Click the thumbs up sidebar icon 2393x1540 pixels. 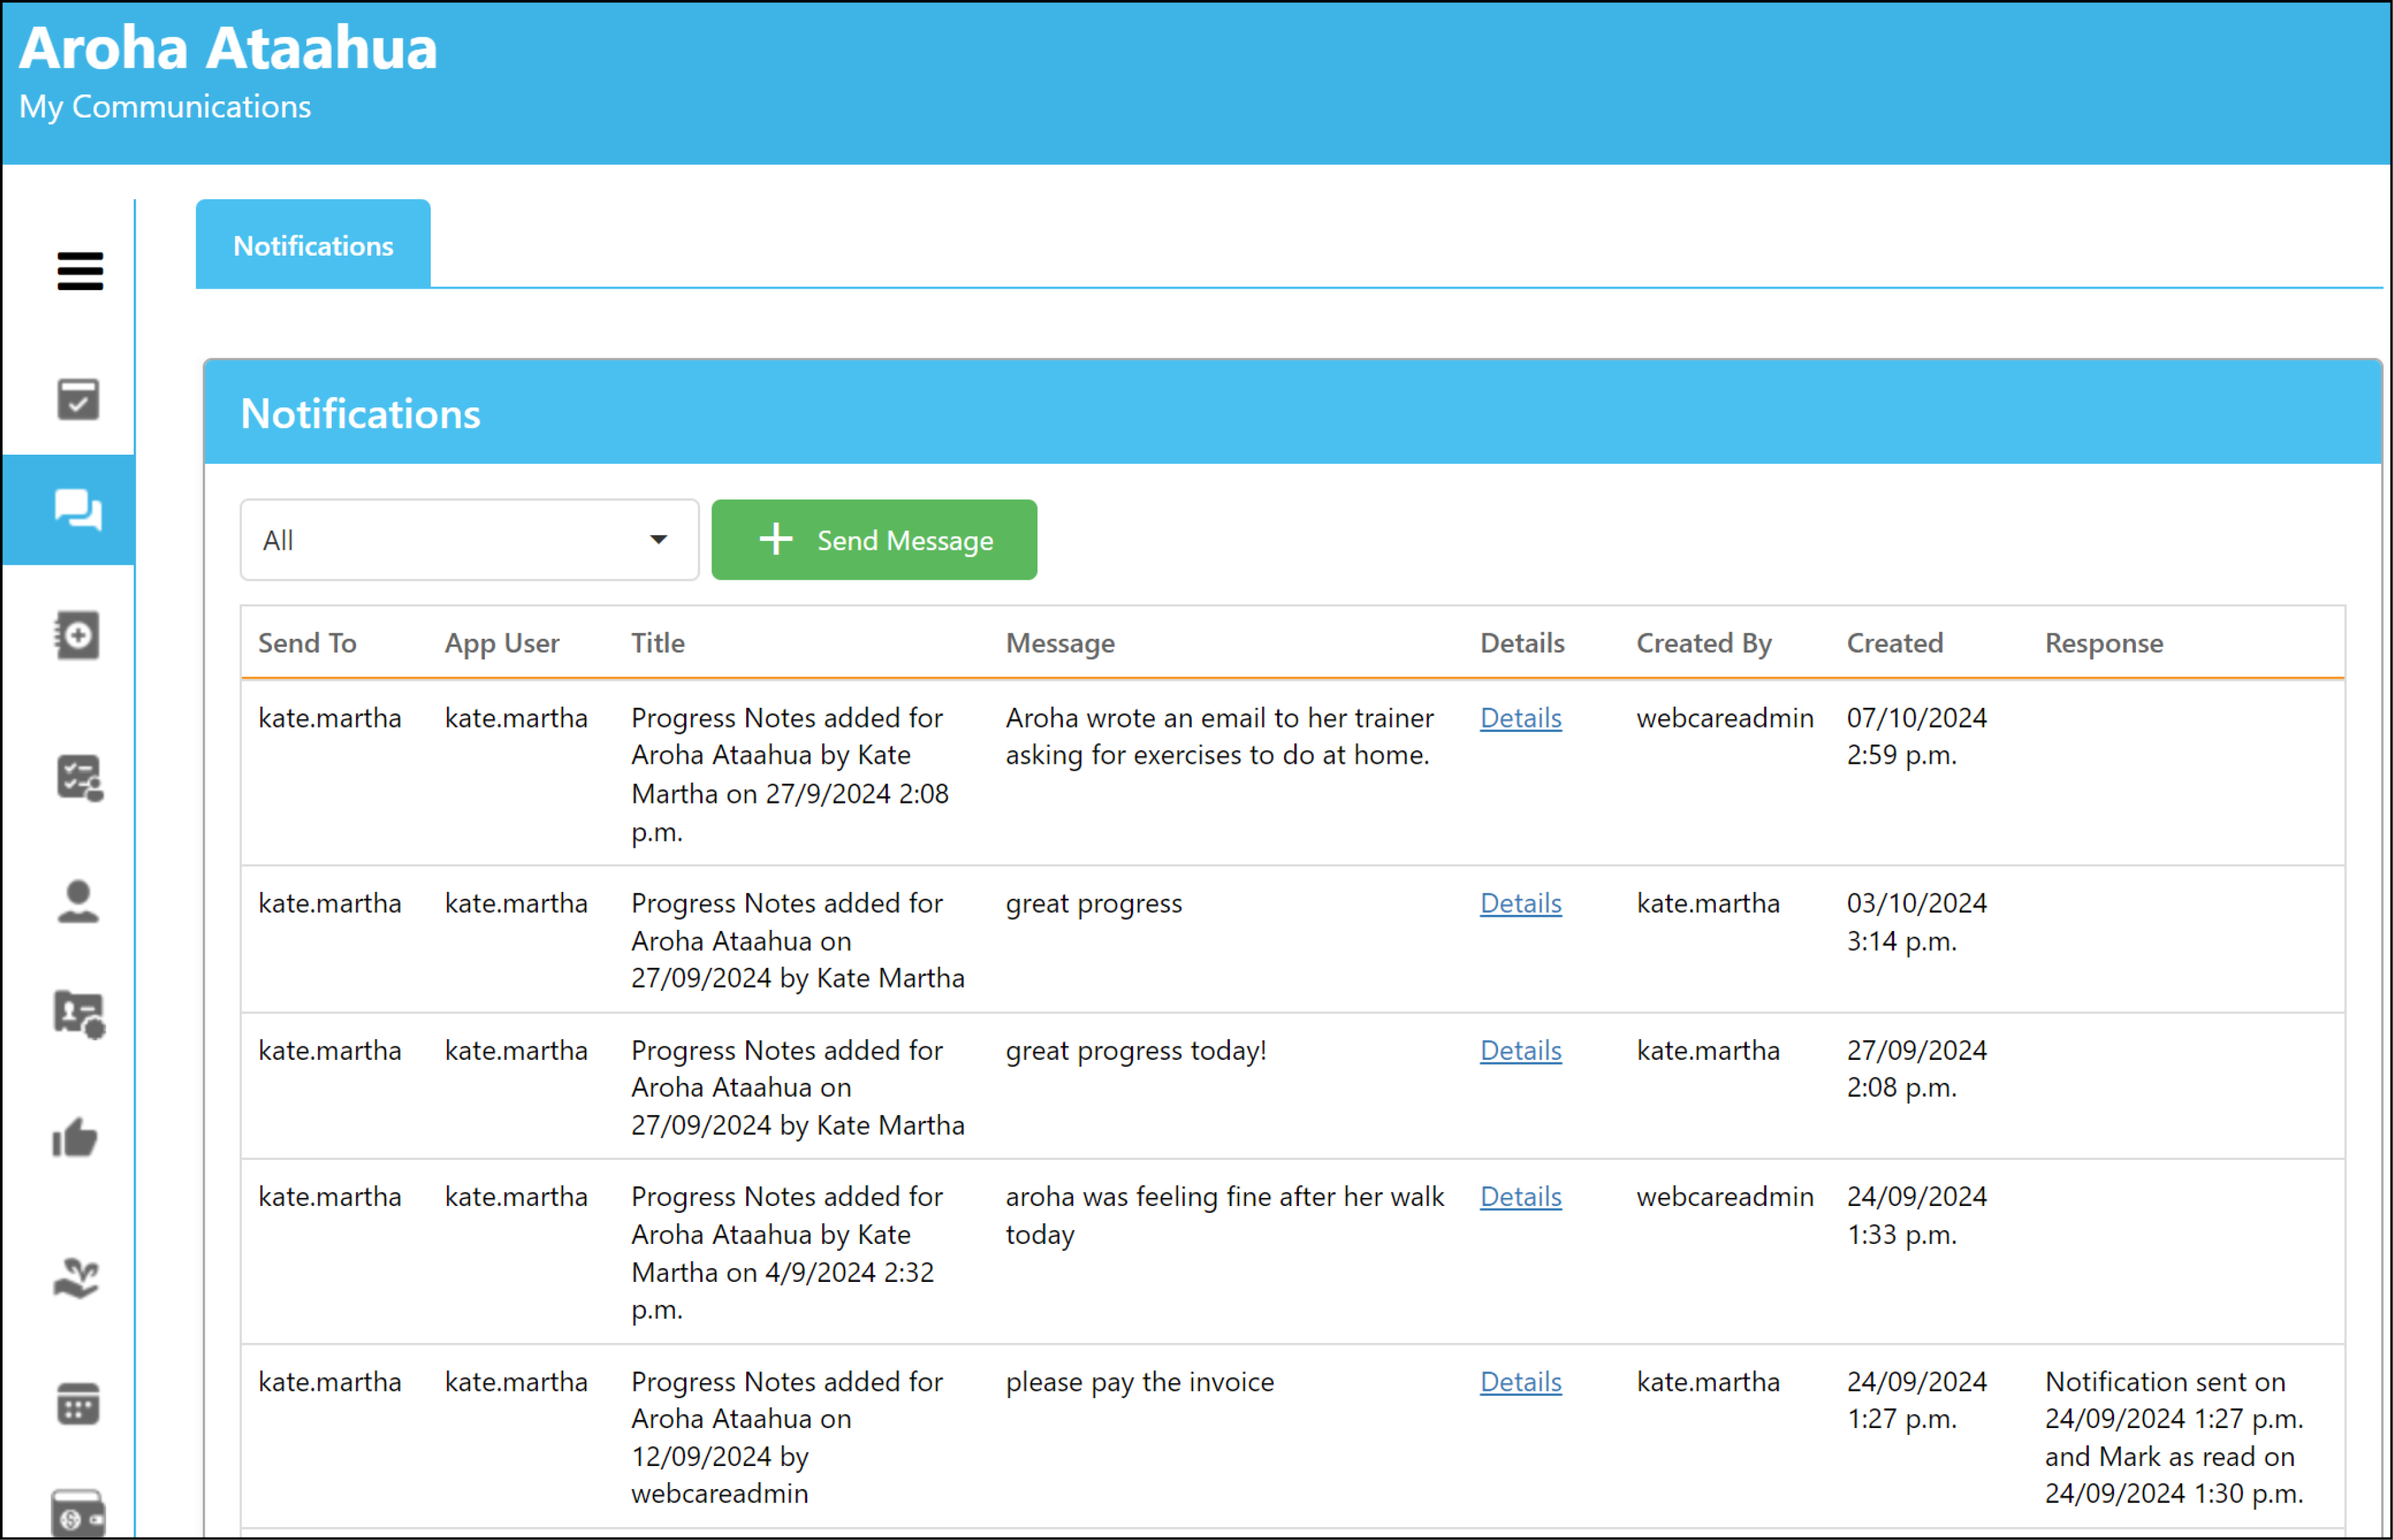(75, 1138)
